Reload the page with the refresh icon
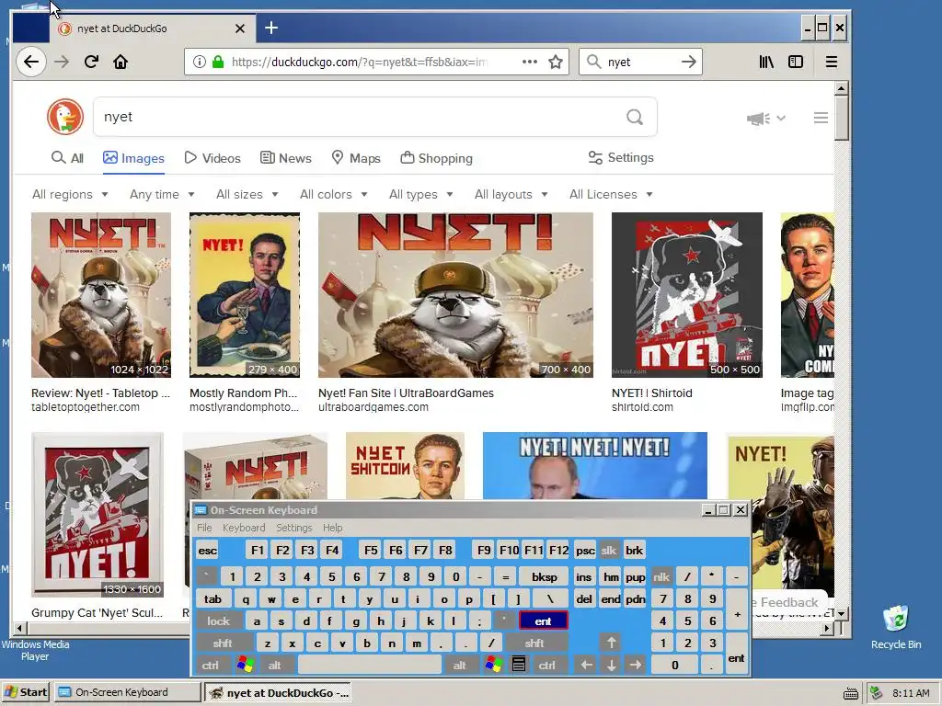 (91, 62)
